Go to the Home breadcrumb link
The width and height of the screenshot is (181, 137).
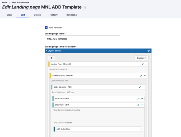(5, 2)
